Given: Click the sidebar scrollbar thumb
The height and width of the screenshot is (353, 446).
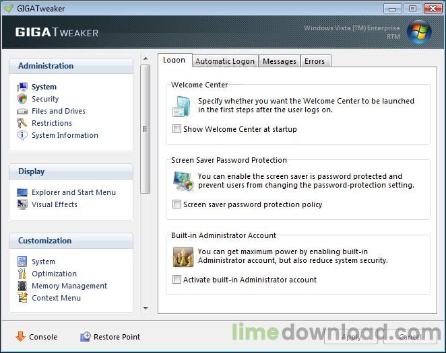Looking at the screenshot, I should click(x=146, y=129).
